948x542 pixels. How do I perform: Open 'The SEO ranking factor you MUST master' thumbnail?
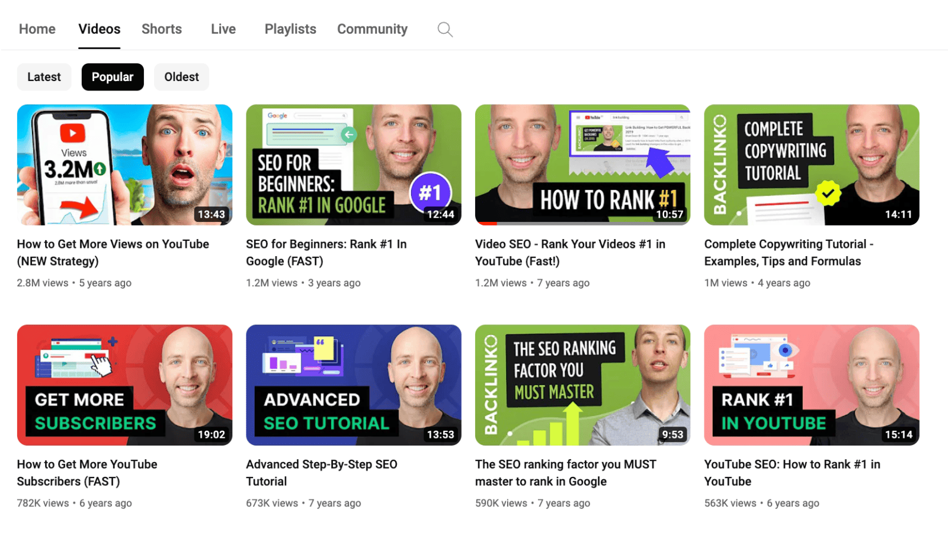click(582, 385)
